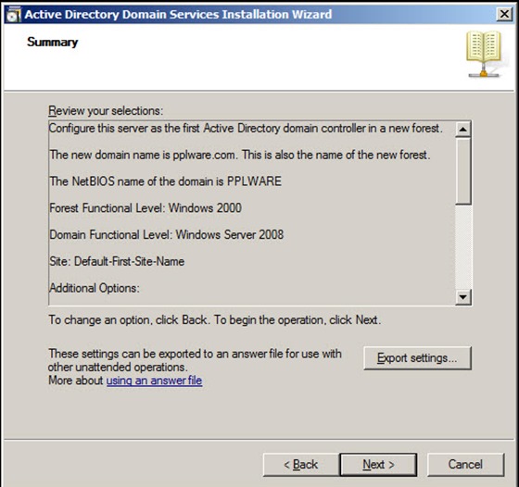Click the scrollbar track below the thumb
The image size is (519, 487).
pos(463,247)
